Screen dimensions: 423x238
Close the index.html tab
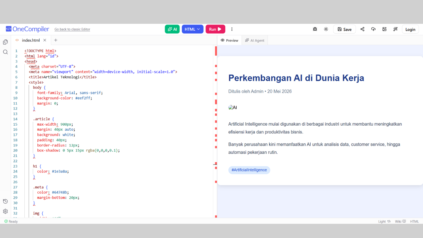pos(45,40)
